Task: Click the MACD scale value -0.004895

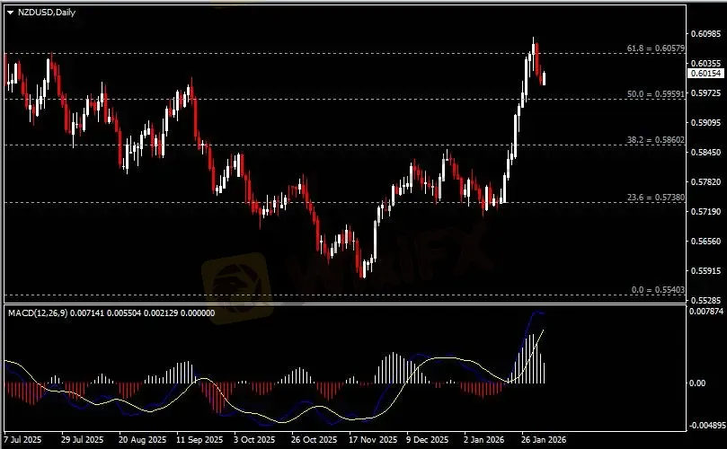Action: point(706,426)
